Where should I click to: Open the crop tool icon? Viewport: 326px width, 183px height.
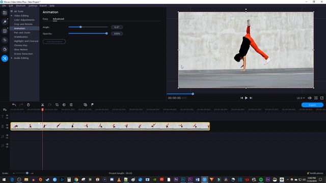pos(57,105)
